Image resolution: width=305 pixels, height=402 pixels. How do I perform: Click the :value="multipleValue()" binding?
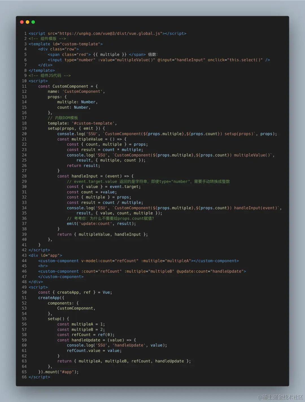click(x=127, y=60)
